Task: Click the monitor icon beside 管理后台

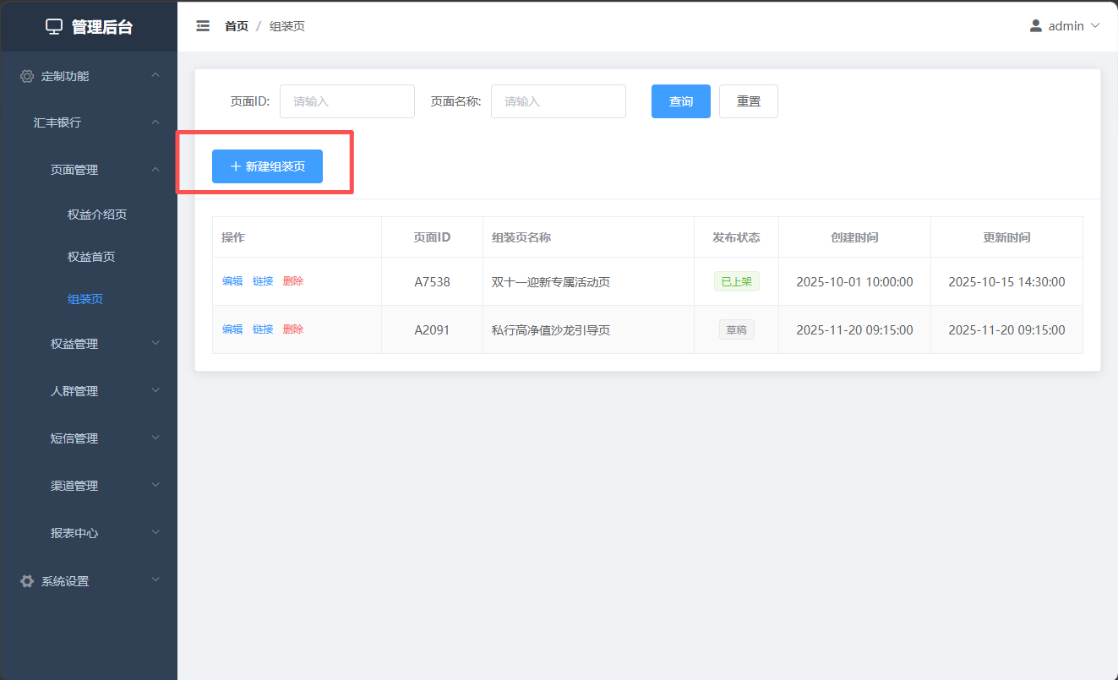Action: 54,27
